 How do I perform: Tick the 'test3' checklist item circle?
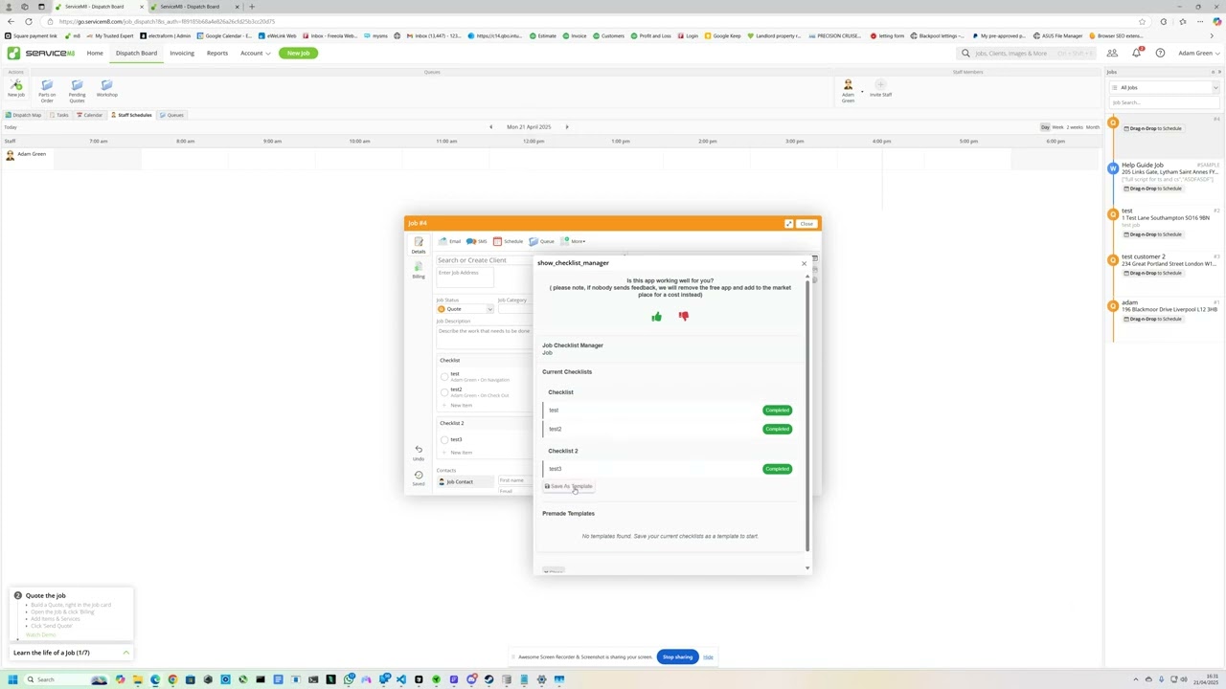[x=444, y=439]
